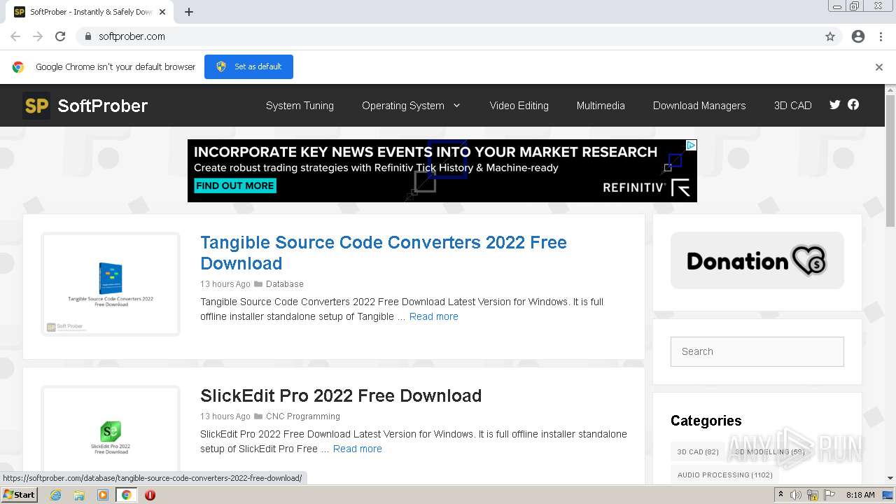This screenshot has width=896, height=504.
Task: Open CNC Programming category link
Action: pos(303,416)
